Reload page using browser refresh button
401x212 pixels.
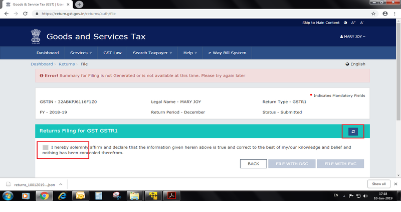pos(26,14)
